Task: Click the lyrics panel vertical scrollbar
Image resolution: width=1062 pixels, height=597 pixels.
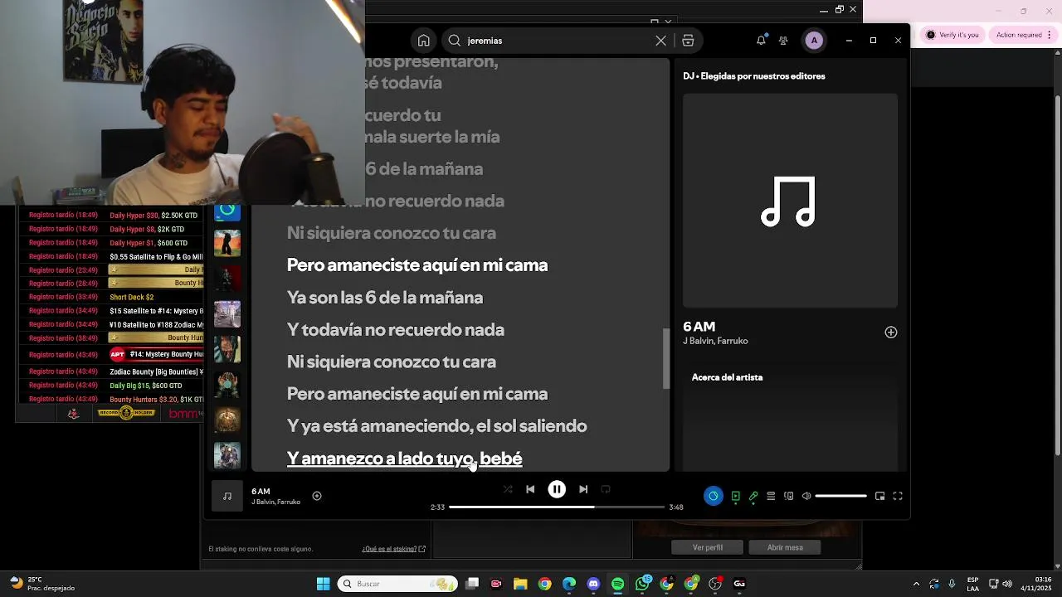Action: tap(665, 358)
